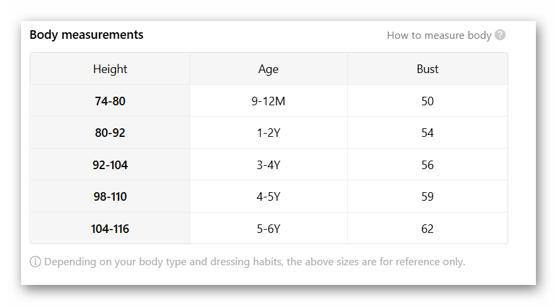This screenshot has height=306, width=557.
Task: Select the Bust column header
Action: (427, 69)
